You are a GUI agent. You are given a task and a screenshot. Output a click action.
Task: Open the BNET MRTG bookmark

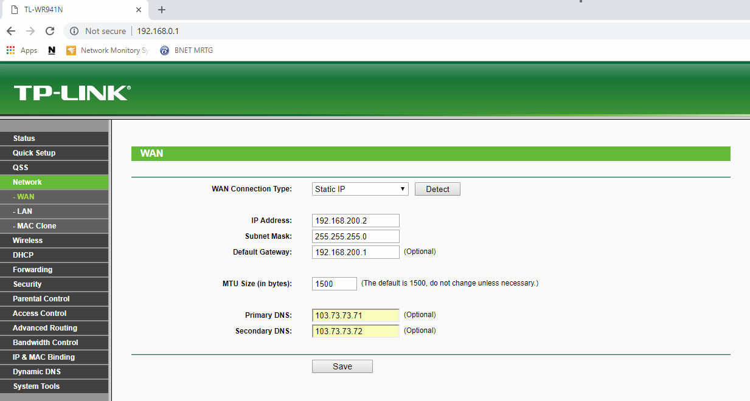pos(186,50)
